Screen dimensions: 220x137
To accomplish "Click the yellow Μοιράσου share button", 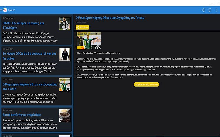I will 82,27.
